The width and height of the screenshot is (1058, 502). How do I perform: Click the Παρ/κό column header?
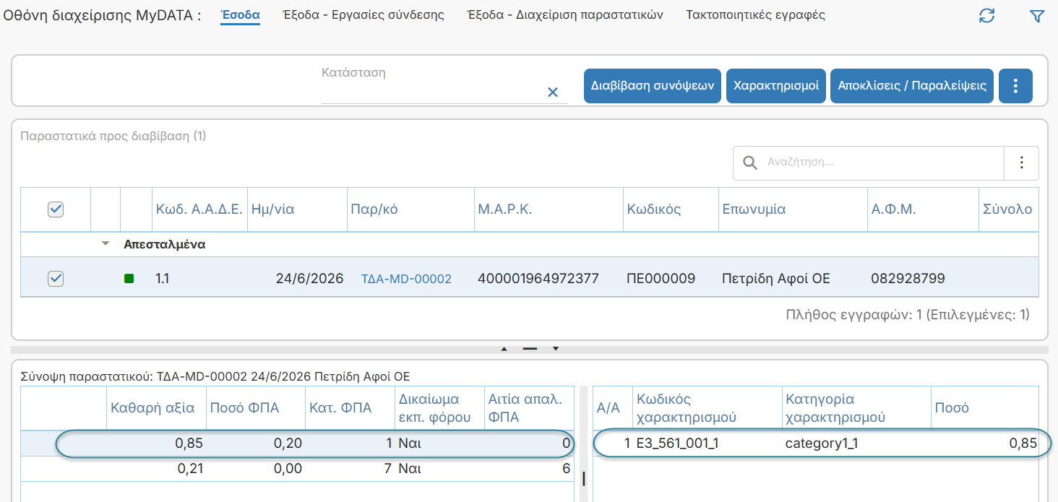pos(410,209)
